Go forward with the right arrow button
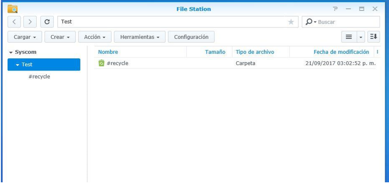The width and height of the screenshot is (389, 186). pyautogui.click(x=30, y=22)
